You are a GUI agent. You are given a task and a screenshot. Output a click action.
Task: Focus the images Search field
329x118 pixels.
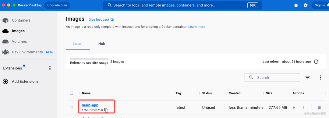(x=272, y=77)
